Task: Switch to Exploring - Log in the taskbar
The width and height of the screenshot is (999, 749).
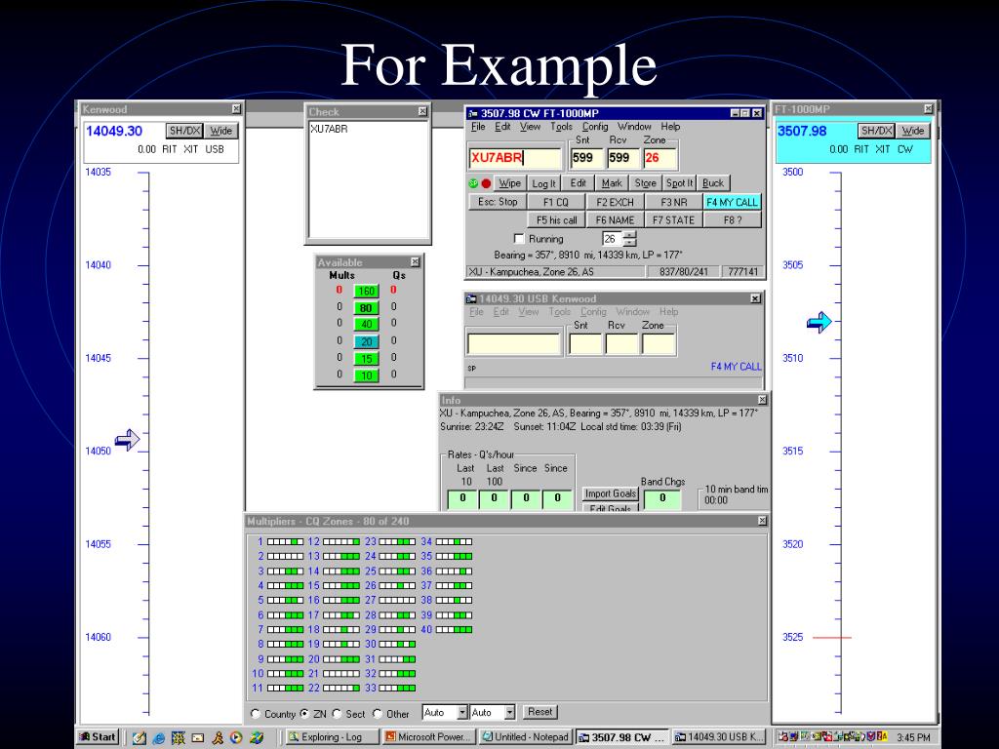Action: pyautogui.click(x=332, y=737)
